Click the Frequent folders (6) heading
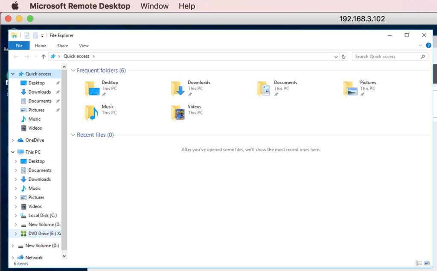Viewport: 437px width, 271px height. [x=101, y=71]
